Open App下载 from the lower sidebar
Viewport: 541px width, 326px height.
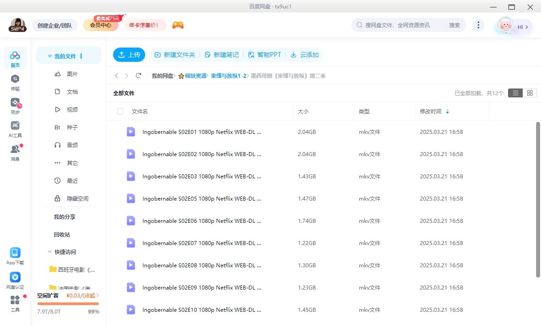pos(15,256)
